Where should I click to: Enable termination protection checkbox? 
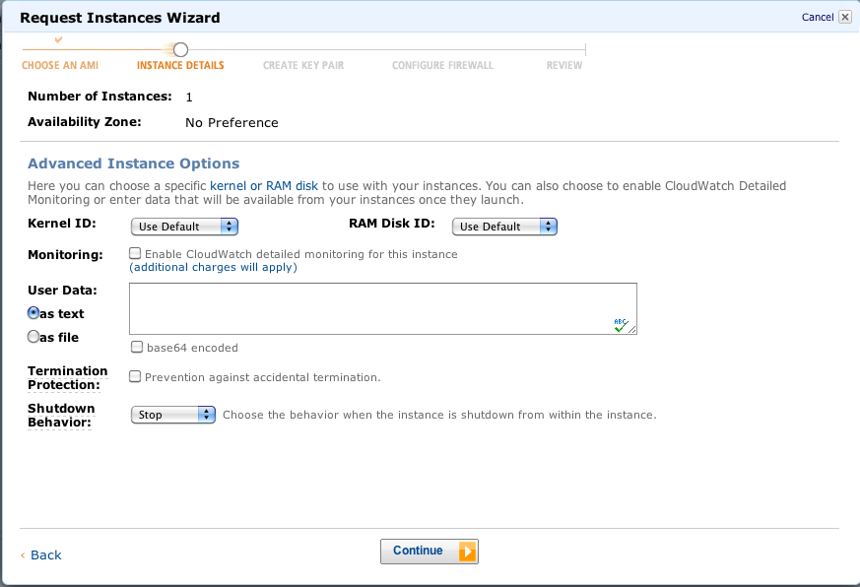click(136, 376)
